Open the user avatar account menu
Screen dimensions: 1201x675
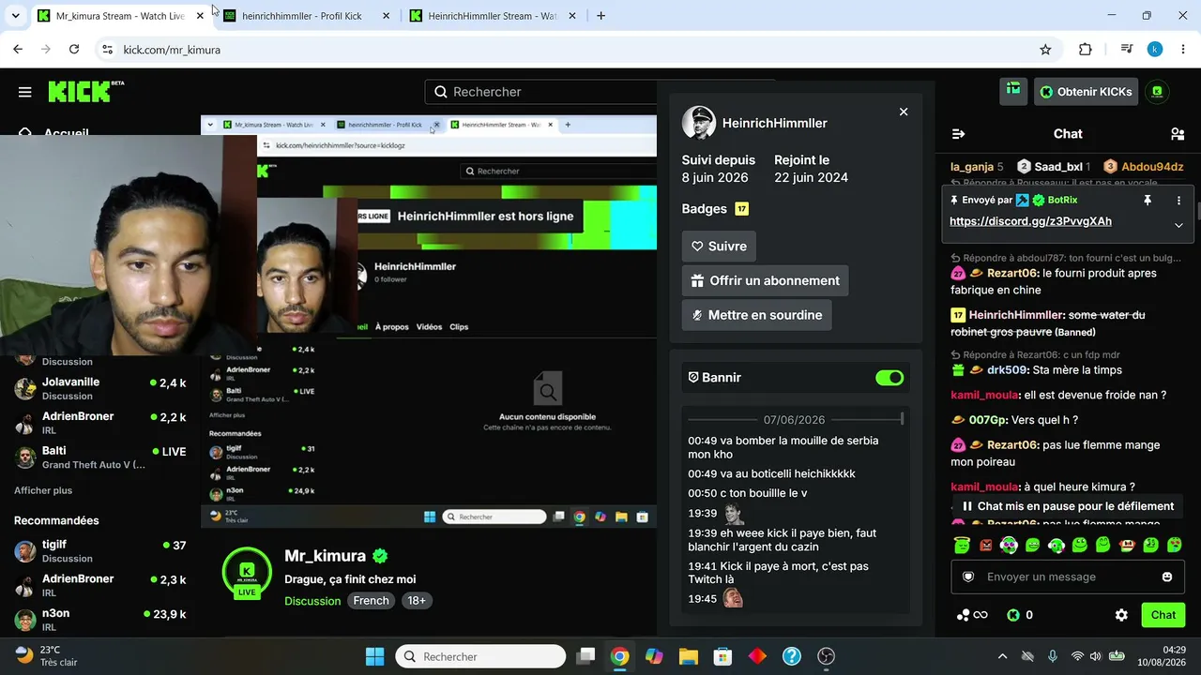click(x=1157, y=91)
